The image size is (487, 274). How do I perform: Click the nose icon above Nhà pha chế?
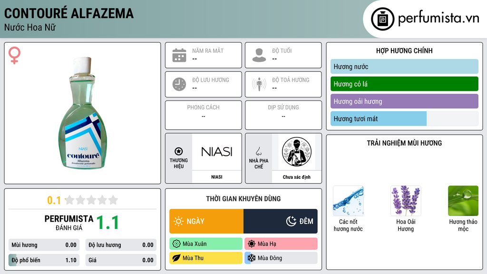258,151
